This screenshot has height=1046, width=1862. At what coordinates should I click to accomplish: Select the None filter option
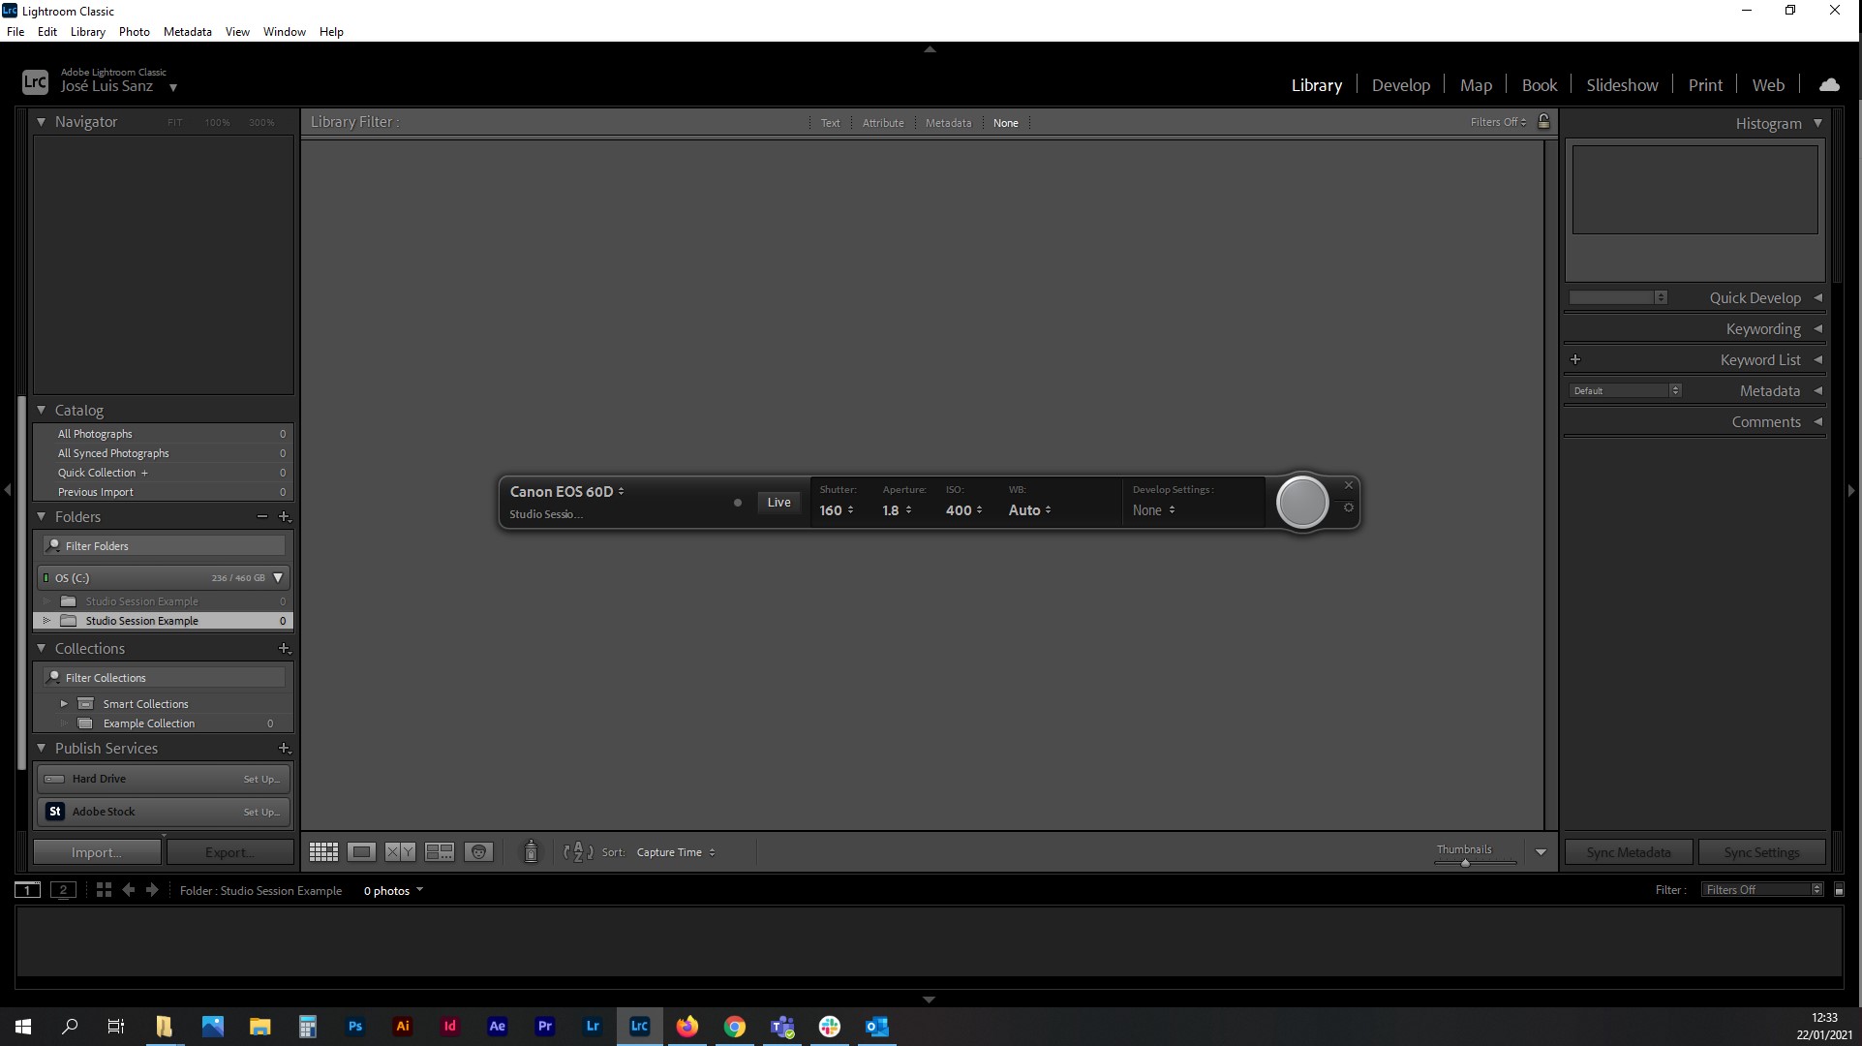1006,122
